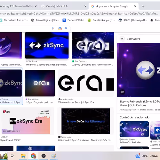
Task: Click the voice search microphone icon
Action: pyautogui.click(x=53, y=28)
